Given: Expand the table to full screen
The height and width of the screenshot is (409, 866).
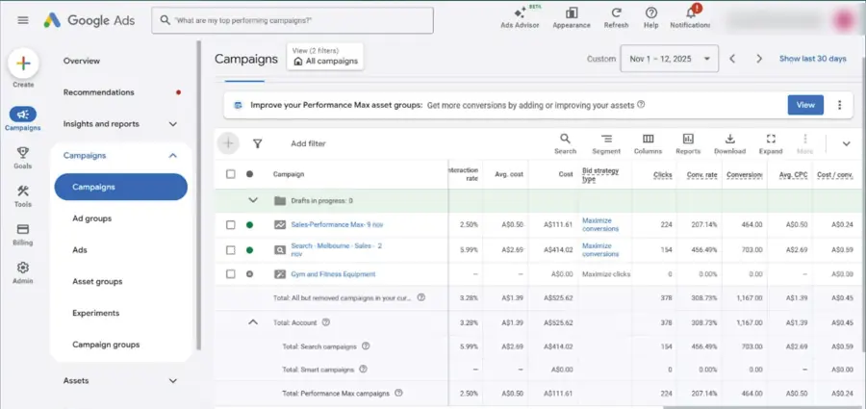Looking at the screenshot, I should tap(771, 143).
